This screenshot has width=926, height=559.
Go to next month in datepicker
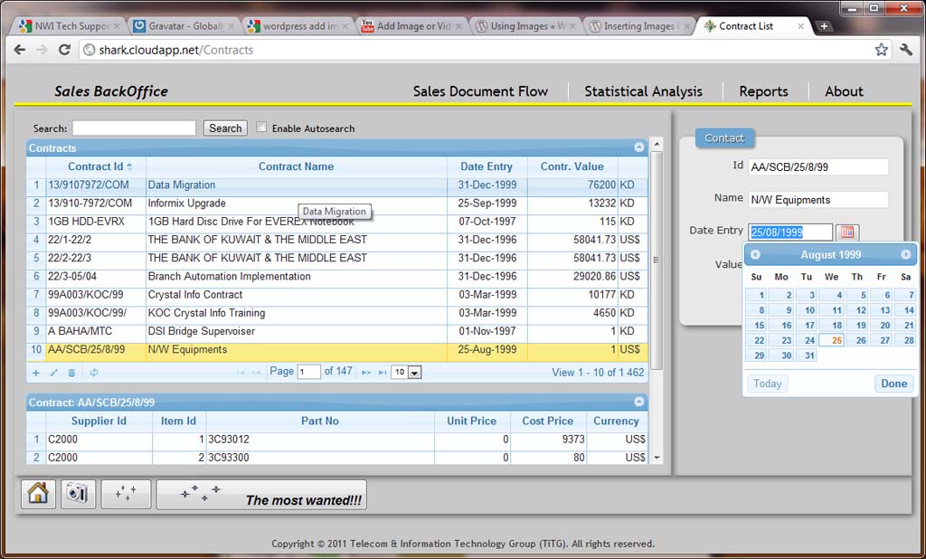(905, 255)
